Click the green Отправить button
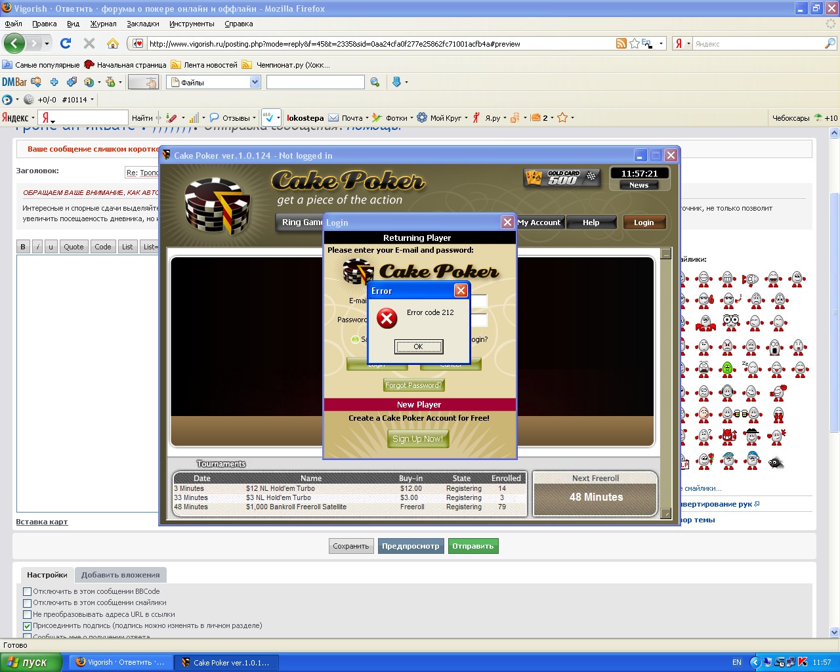 pos(472,546)
